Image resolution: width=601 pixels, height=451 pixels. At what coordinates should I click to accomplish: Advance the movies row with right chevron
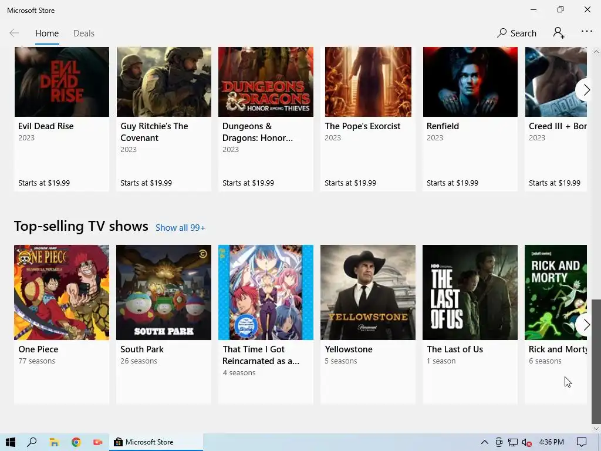tap(586, 90)
